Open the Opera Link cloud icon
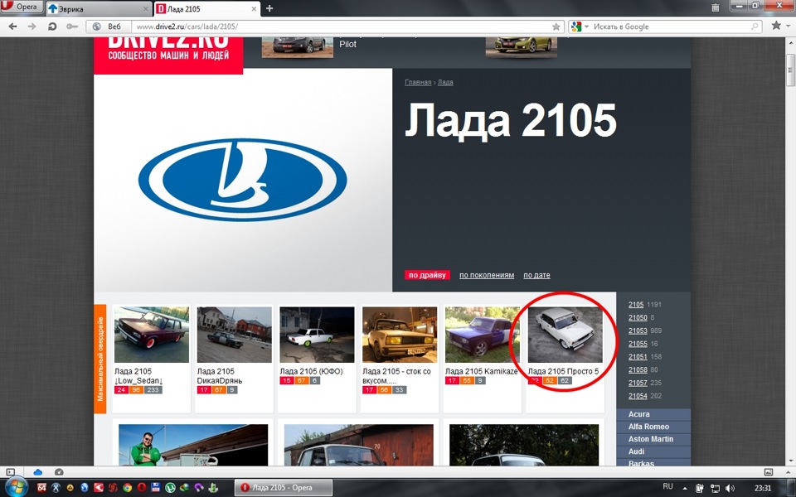Screen dimensions: 796x497 click(x=37, y=471)
